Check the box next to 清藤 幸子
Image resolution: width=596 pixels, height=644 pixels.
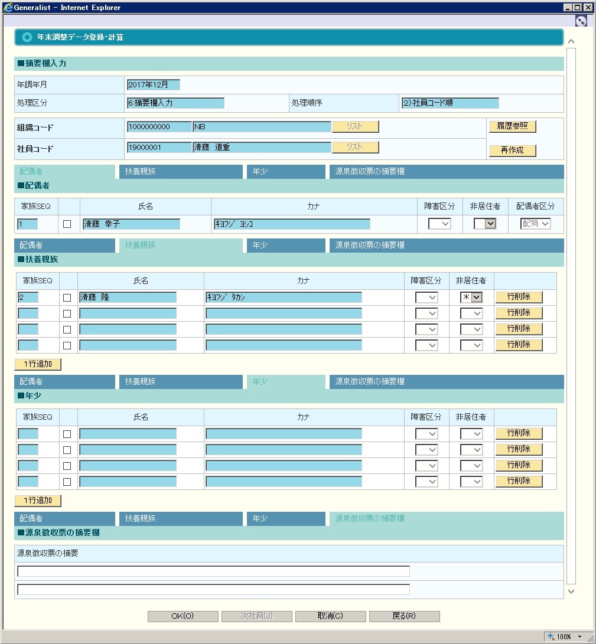[x=67, y=224]
